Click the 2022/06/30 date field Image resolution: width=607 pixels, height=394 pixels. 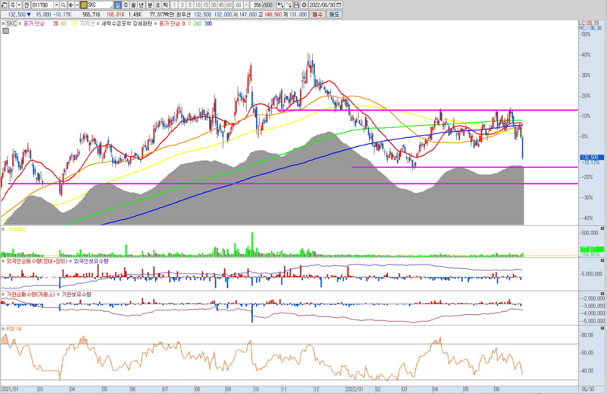(x=322, y=5)
